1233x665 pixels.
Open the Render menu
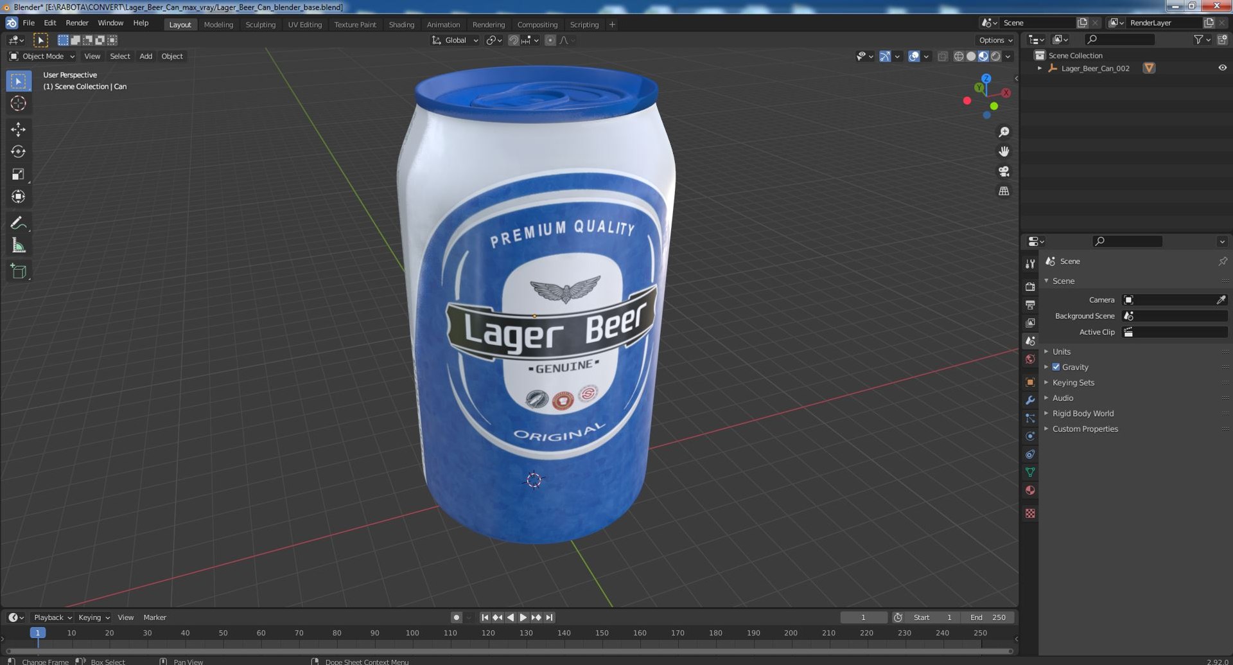coord(77,23)
